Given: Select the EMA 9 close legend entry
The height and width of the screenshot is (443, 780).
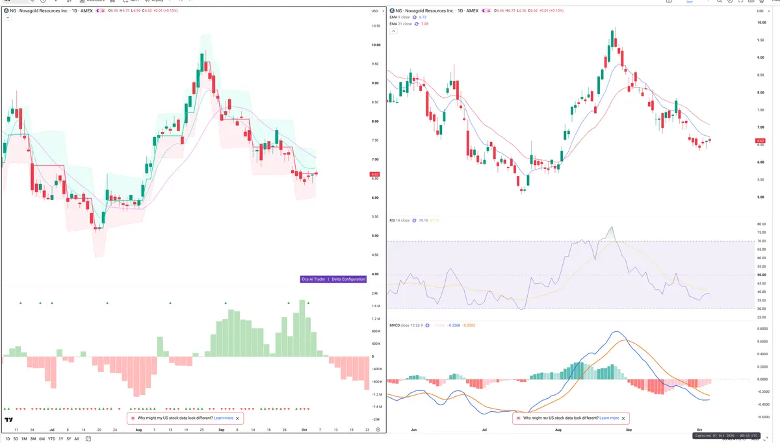Looking at the screenshot, I should (x=400, y=18).
